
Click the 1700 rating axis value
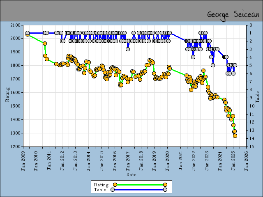(15, 79)
